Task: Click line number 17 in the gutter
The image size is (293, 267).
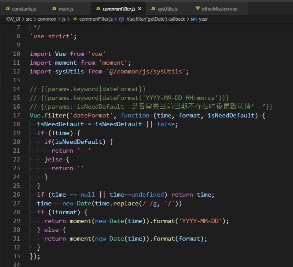Action: (x=16, y=115)
